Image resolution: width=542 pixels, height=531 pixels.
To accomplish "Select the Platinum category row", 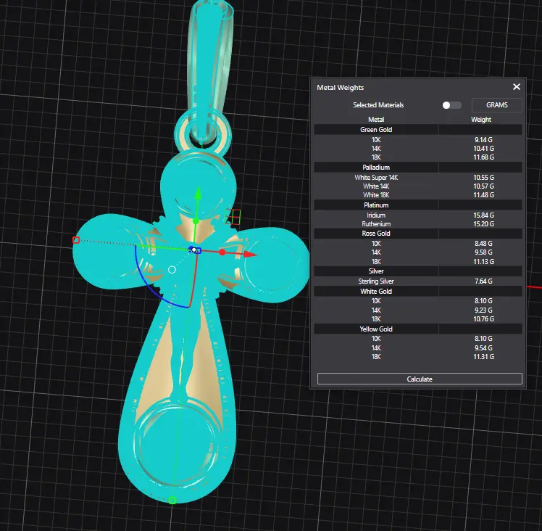I will tap(418, 205).
